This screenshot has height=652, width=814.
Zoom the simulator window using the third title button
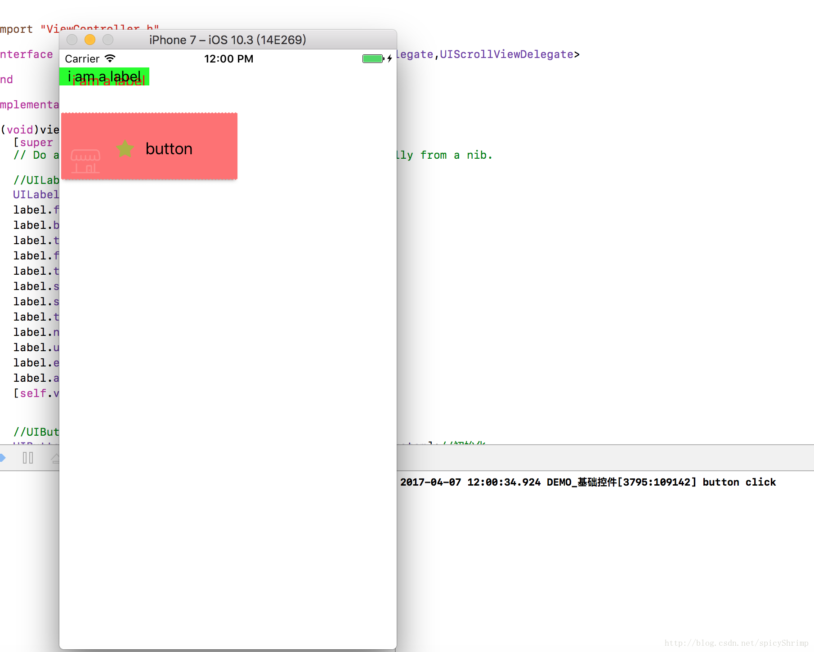pos(108,40)
